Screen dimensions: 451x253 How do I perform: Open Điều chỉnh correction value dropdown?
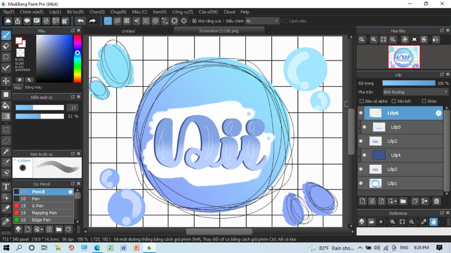[262, 21]
